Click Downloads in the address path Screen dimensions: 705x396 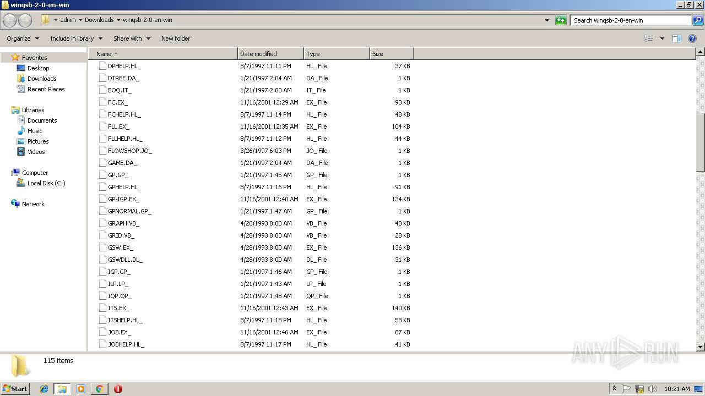point(99,20)
